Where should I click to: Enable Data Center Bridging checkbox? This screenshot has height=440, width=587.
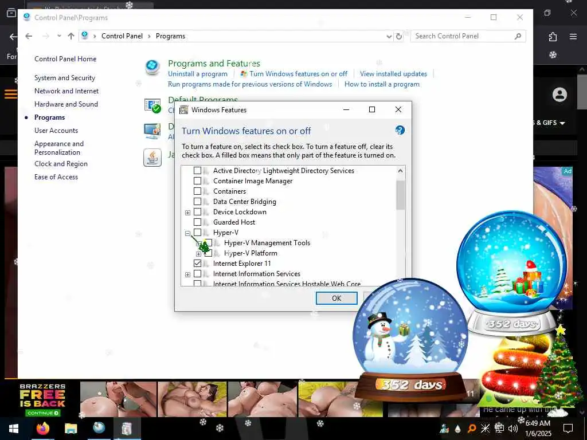[x=197, y=202]
